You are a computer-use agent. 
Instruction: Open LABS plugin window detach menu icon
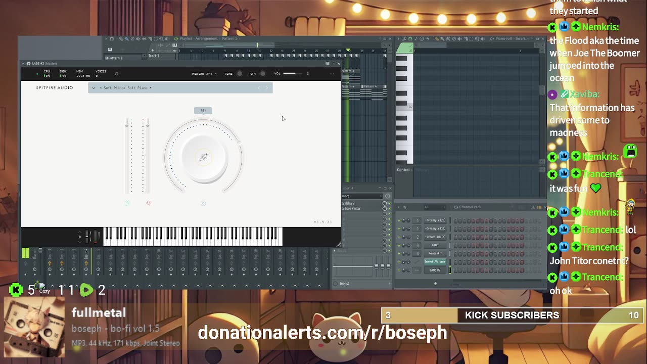click(327, 64)
